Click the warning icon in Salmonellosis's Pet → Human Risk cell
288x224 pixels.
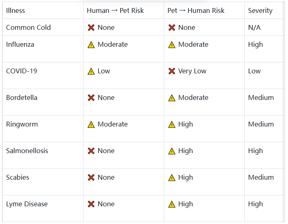pos(172,151)
